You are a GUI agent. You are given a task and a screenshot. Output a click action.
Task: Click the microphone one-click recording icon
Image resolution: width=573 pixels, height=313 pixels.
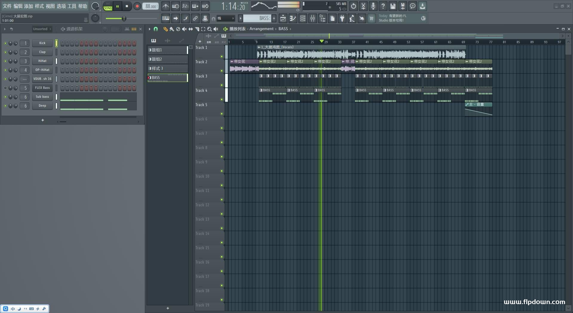point(373,6)
